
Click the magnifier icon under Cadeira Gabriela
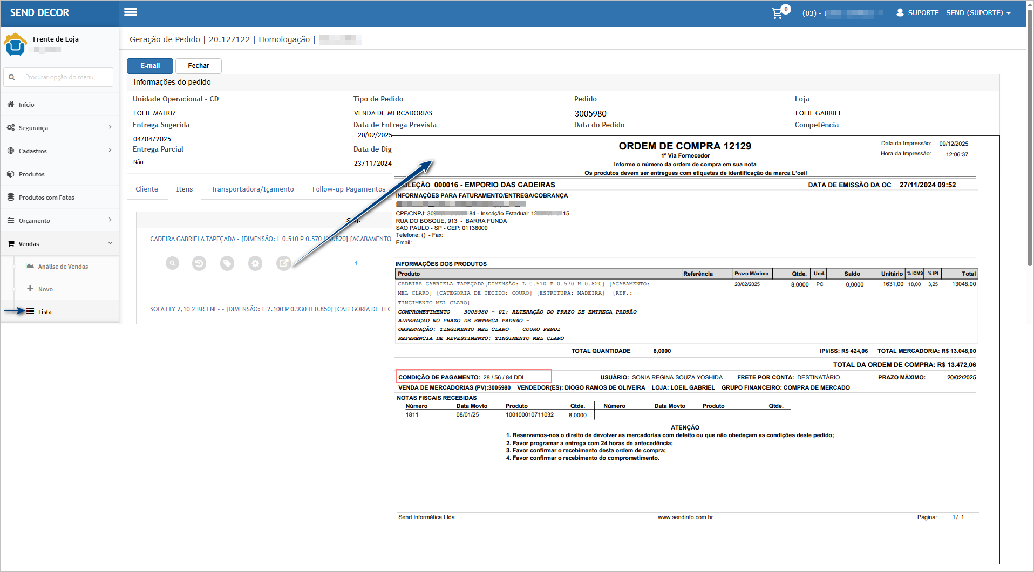click(172, 263)
